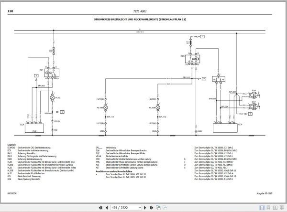Click the KD6 relay label in diagram
The image size is (287, 212).
183,56
